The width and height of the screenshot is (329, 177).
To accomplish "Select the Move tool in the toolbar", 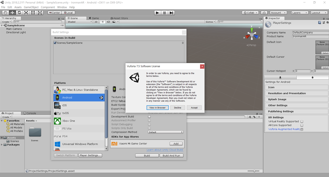I will click(12, 13).
